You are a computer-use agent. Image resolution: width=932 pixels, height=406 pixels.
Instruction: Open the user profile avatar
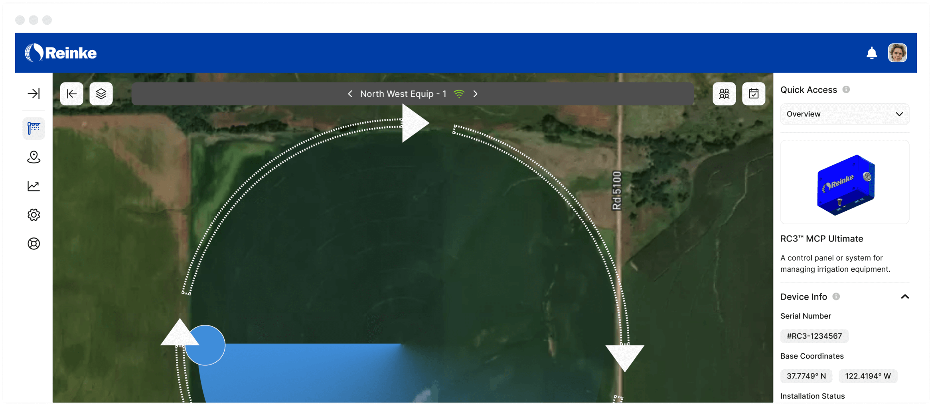point(897,53)
